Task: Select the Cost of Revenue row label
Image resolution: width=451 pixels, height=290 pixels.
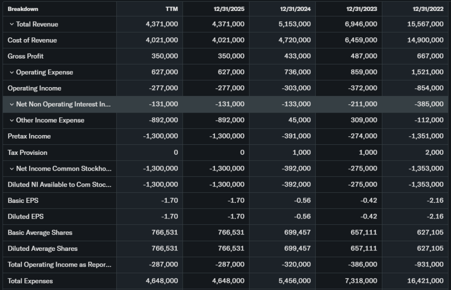Action: (x=32, y=40)
